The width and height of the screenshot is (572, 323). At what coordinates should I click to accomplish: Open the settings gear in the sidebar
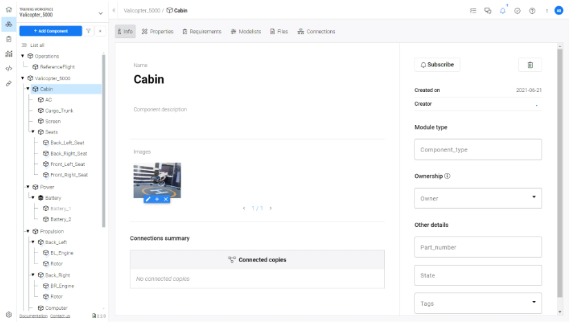9,314
